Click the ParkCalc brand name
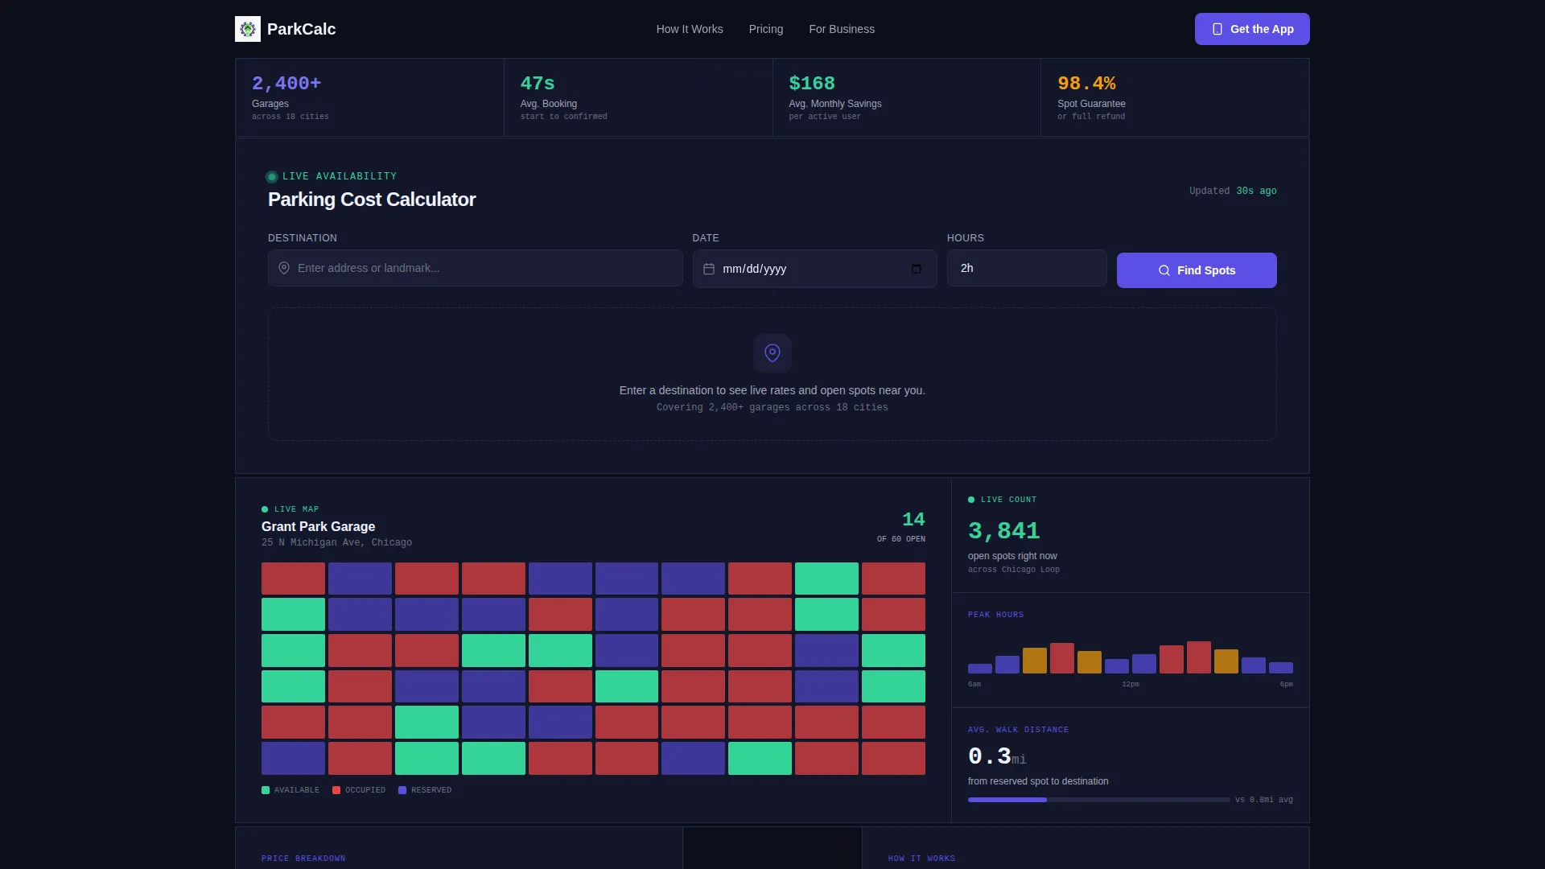 pyautogui.click(x=301, y=29)
